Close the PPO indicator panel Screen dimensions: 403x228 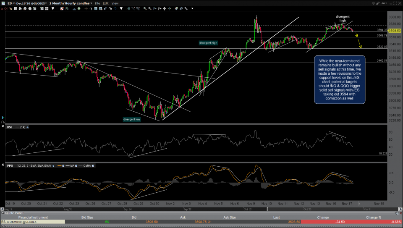[3, 165]
